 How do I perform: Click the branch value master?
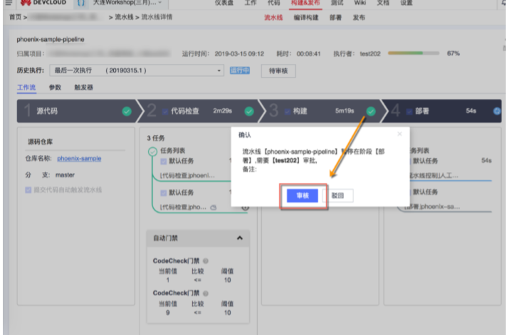coord(65,175)
